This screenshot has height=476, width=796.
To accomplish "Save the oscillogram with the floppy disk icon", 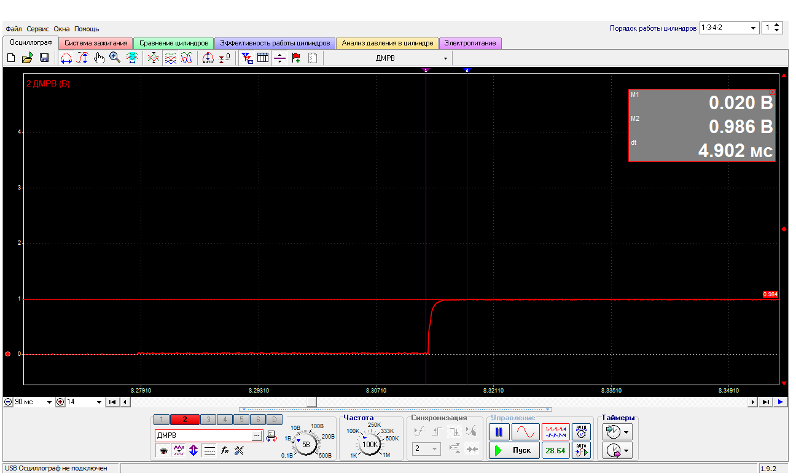I will pyautogui.click(x=44, y=58).
